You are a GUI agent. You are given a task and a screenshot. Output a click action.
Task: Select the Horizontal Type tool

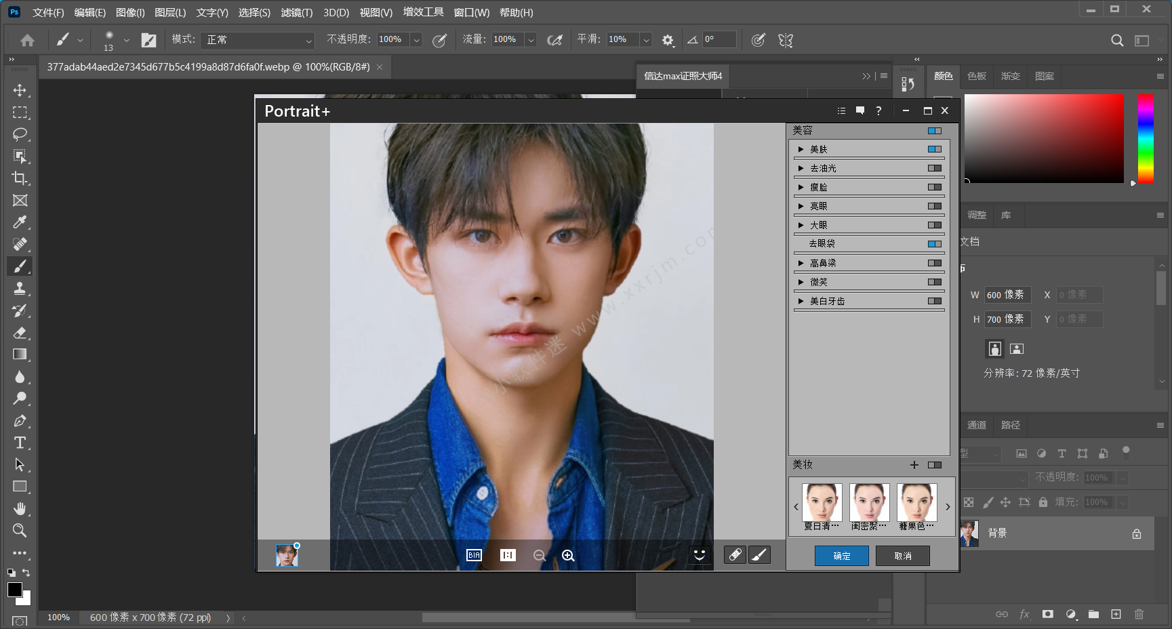tap(20, 443)
